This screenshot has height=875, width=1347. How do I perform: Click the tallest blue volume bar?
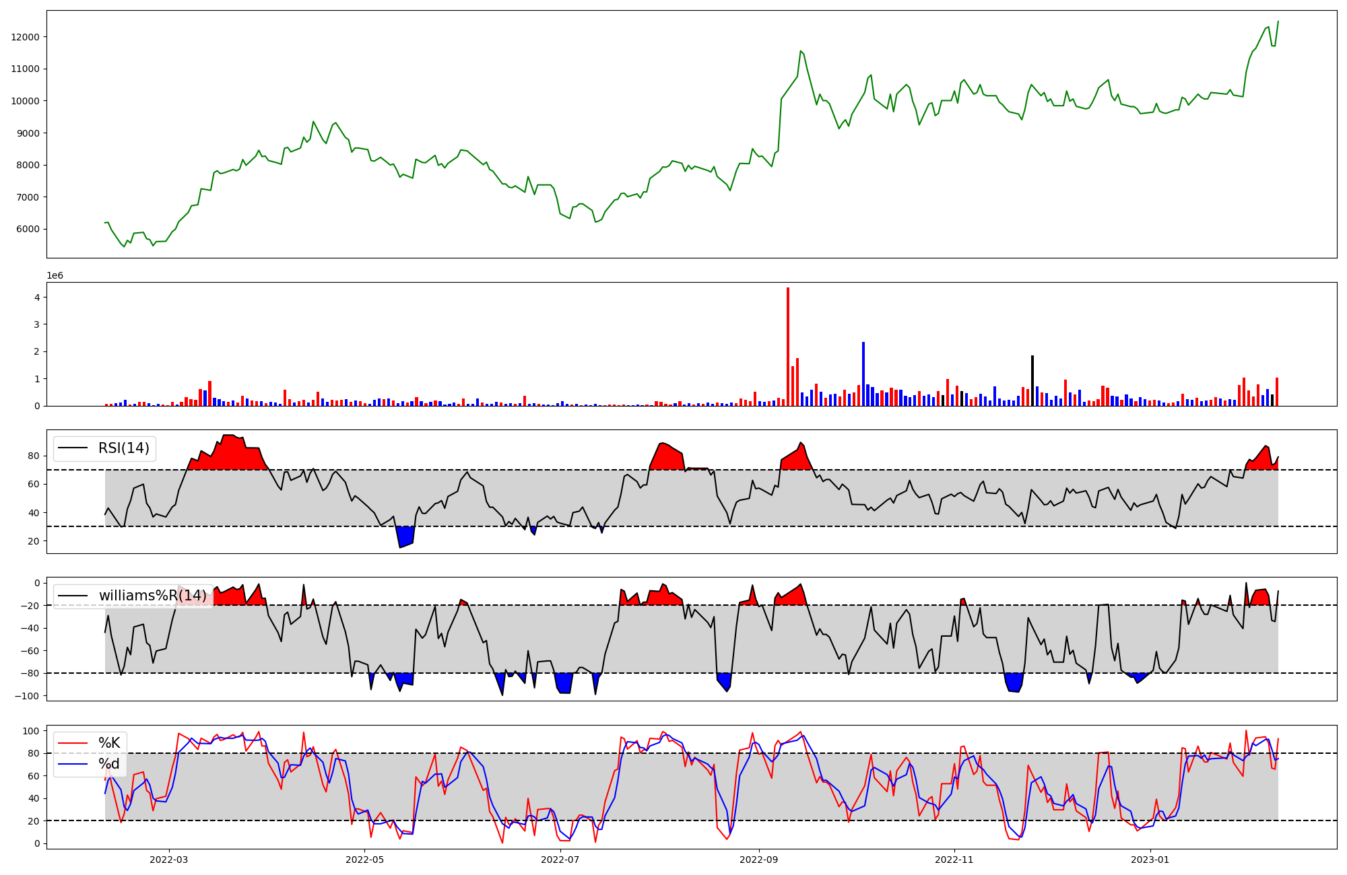click(863, 374)
